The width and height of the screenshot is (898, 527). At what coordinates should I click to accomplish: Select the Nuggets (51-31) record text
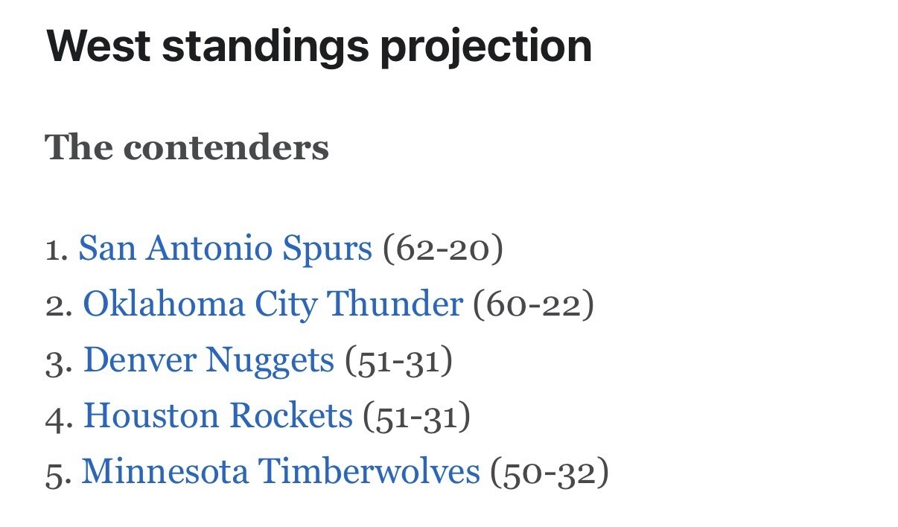pyautogui.click(x=398, y=360)
